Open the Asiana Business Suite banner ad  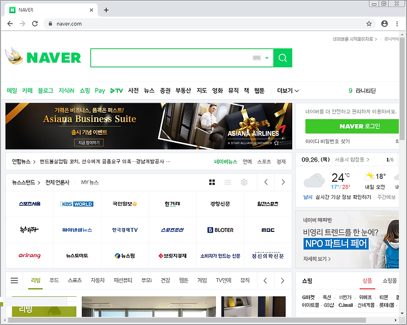149,126
